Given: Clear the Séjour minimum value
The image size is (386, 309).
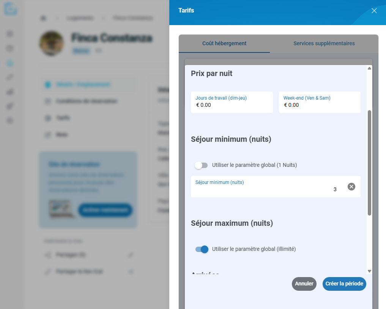Looking at the screenshot, I should [351, 187].
